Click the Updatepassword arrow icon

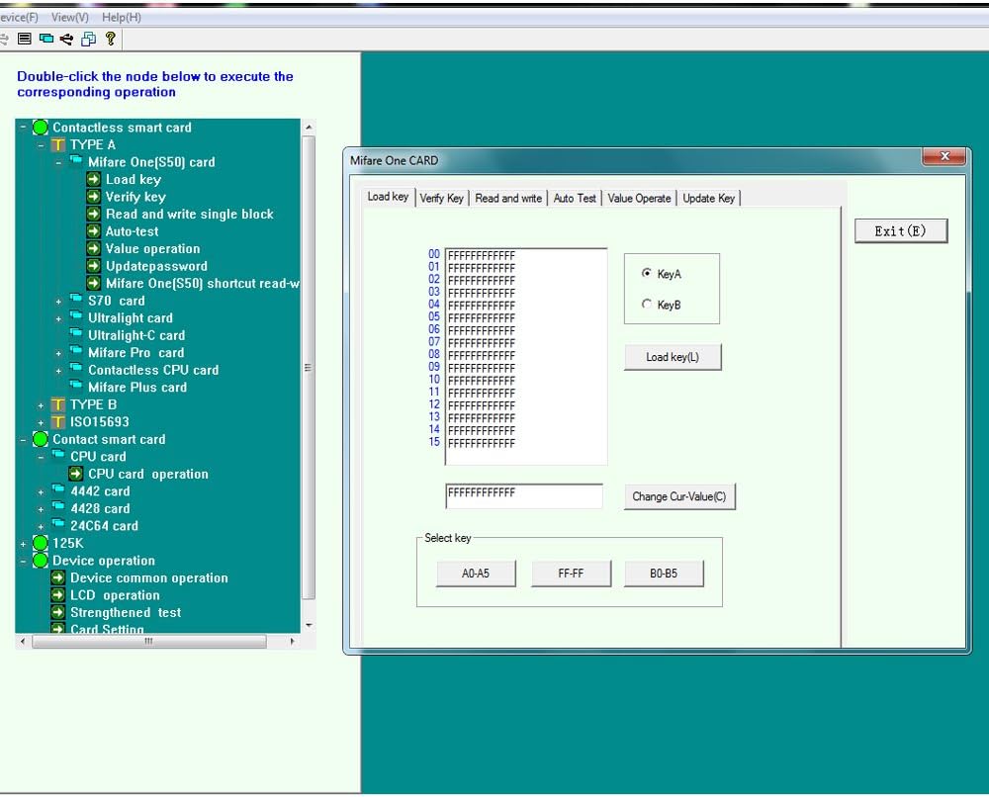tap(93, 266)
